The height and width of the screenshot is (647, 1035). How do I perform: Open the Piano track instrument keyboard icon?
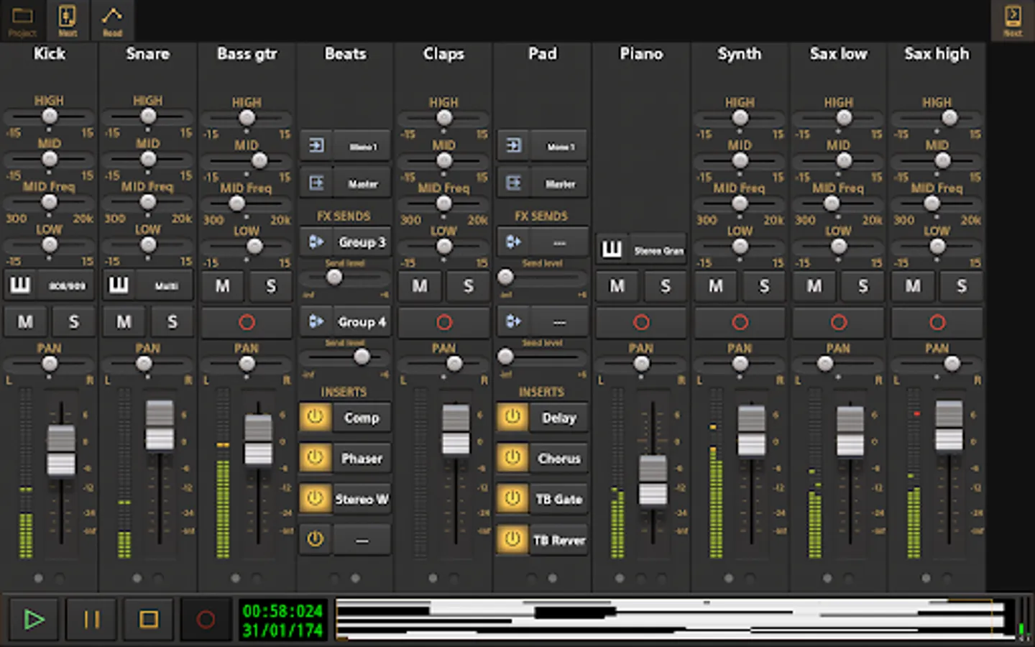pos(612,249)
